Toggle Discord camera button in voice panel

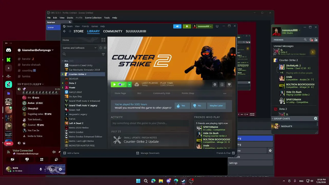[12, 160]
